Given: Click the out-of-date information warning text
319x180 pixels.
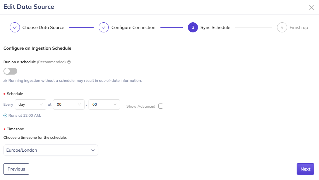Looking at the screenshot, I should tap(75, 81).
